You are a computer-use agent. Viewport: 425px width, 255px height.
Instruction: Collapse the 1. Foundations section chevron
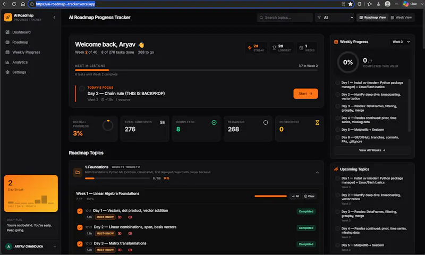pos(317,173)
